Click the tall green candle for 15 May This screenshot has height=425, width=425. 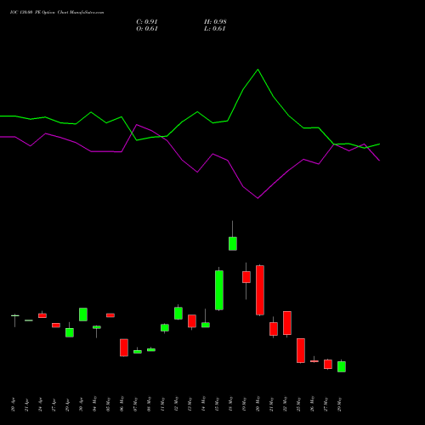219,290
